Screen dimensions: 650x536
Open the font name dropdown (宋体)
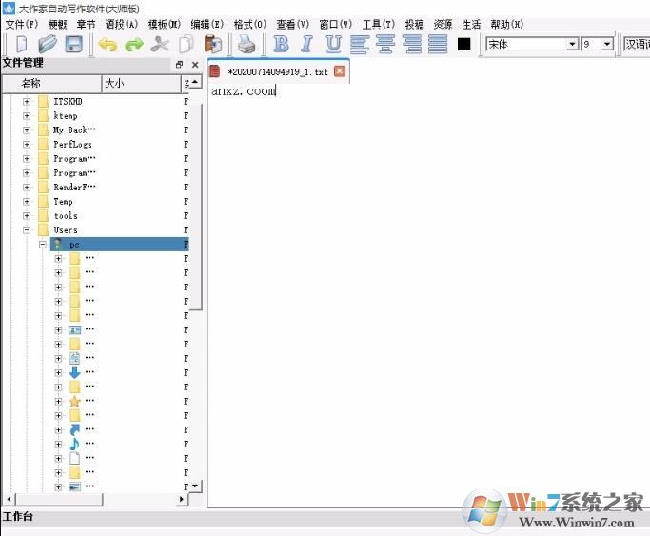tap(572, 44)
